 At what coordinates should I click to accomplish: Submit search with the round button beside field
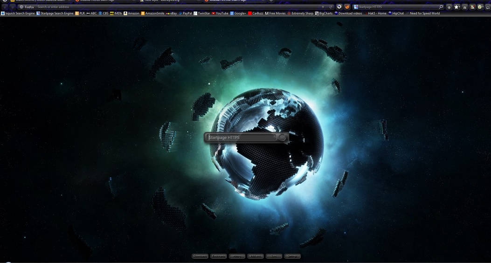283,138
